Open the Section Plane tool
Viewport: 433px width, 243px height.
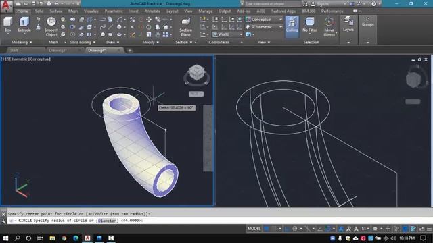[186, 27]
